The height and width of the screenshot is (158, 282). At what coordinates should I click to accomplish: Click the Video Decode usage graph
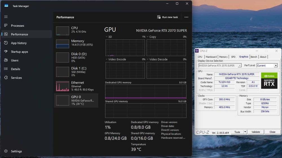(x=166, y=70)
